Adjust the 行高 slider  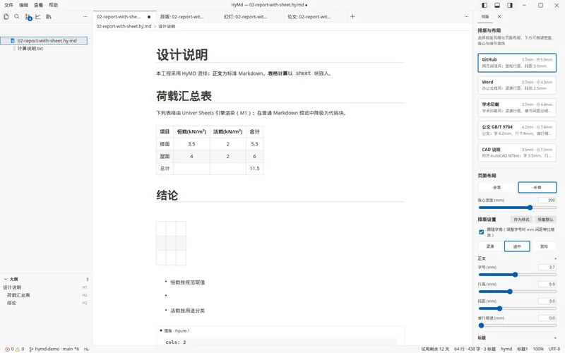click(517, 292)
